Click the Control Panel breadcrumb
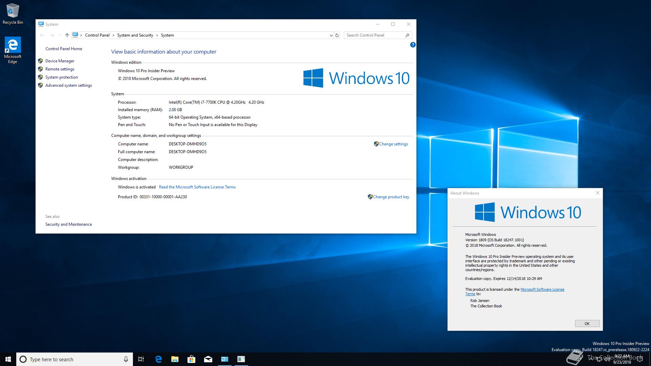 97,35
